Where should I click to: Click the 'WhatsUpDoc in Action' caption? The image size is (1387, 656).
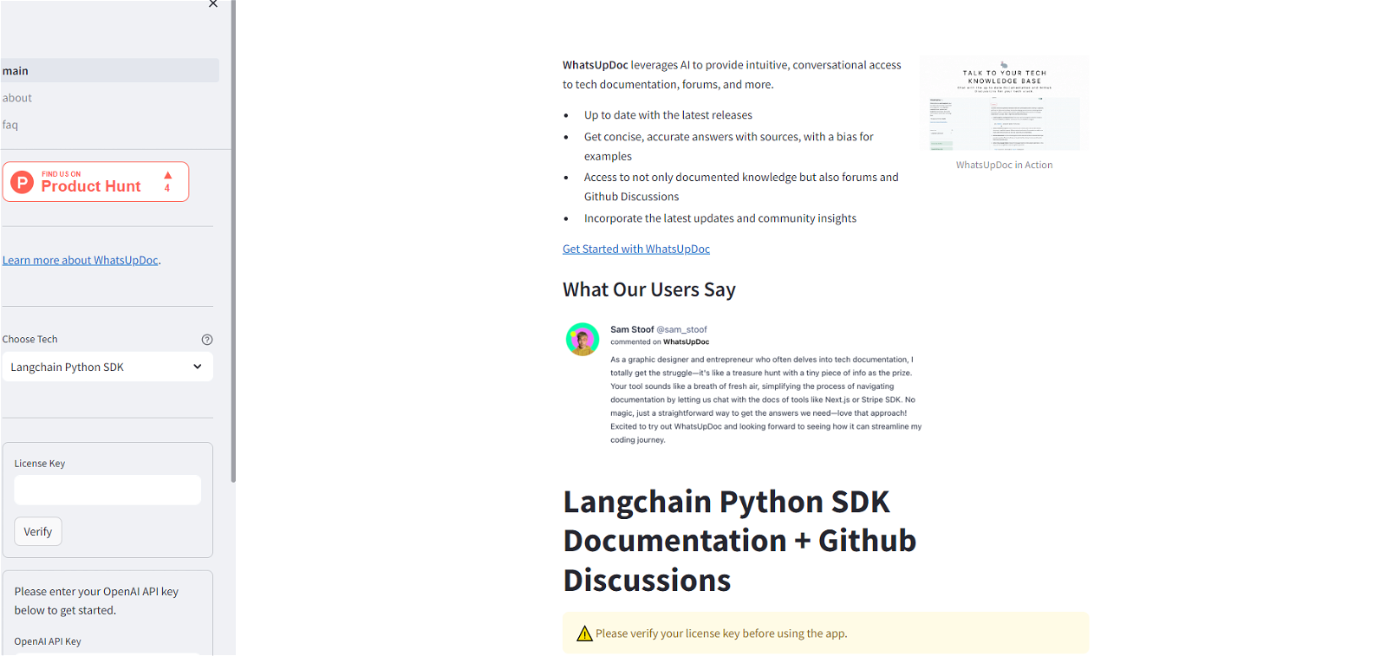tap(1004, 165)
